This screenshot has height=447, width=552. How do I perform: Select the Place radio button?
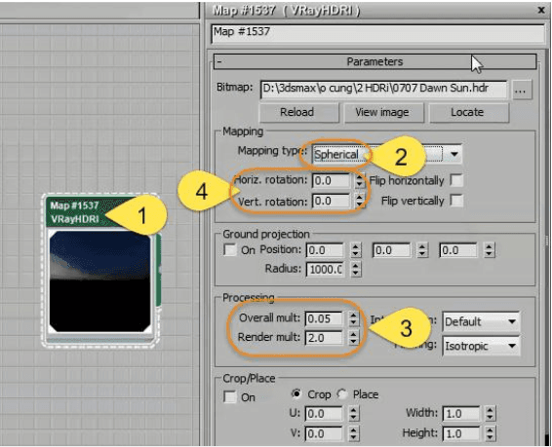coord(342,394)
